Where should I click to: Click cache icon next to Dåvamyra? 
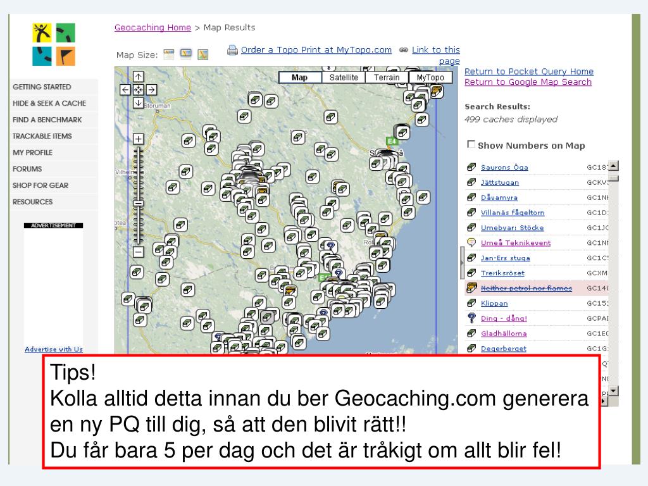tap(471, 197)
